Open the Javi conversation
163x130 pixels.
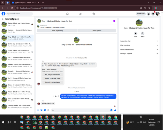pyautogui.click(x=17, y=79)
